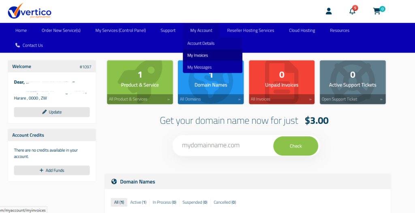Viewport: 415px width, 213px height.
Task: Click the Vertico logo
Action: coord(30,11)
